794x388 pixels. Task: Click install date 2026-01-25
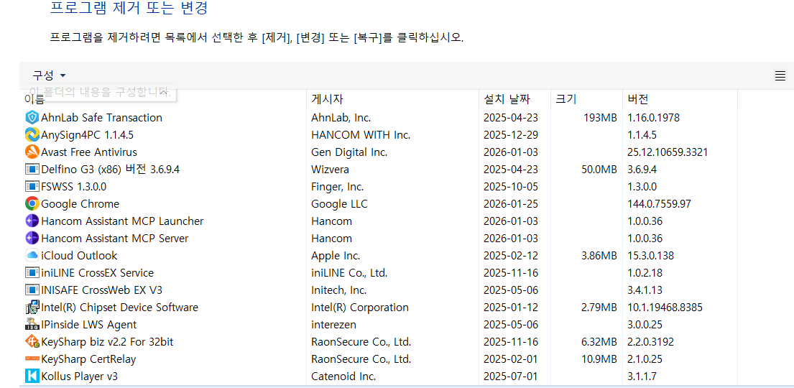(x=510, y=203)
